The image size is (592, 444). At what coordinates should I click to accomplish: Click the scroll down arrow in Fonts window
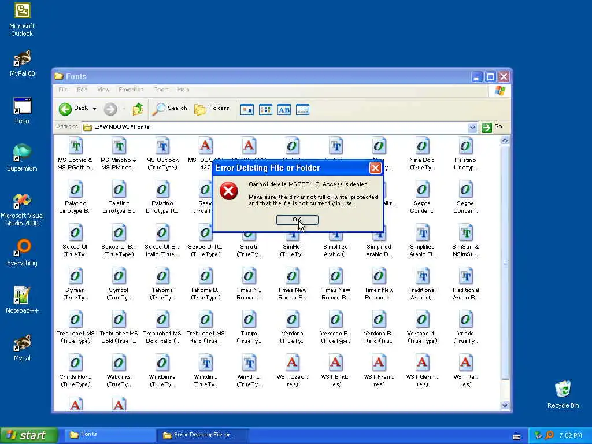505,406
